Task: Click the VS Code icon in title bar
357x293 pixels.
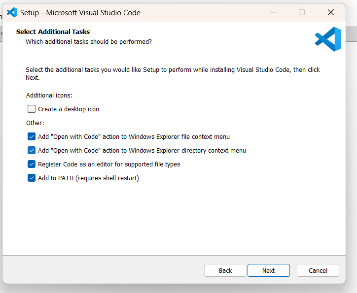Action: click(12, 12)
